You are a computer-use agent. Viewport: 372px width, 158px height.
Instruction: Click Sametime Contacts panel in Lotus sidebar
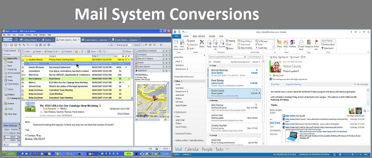[x=153, y=50]
